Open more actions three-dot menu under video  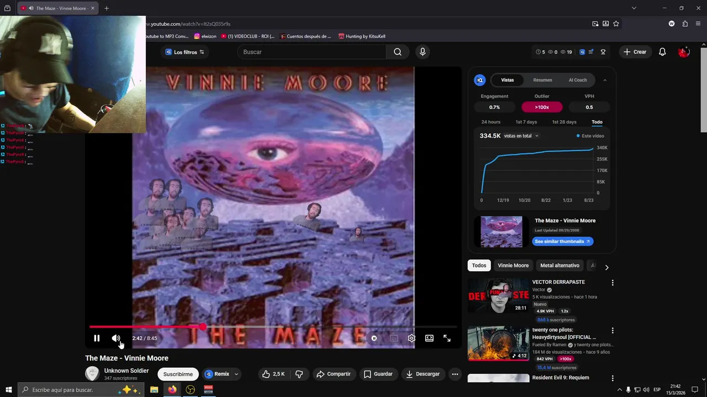pos(455,374)
